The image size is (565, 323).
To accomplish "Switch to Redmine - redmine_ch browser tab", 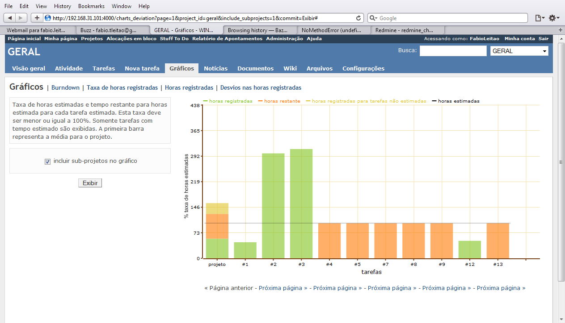I will (x=408, y=30).
